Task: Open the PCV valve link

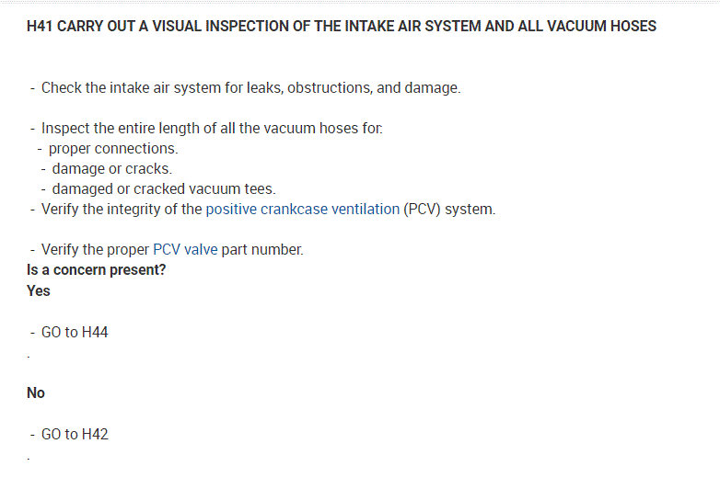Action: pos(185,250)
